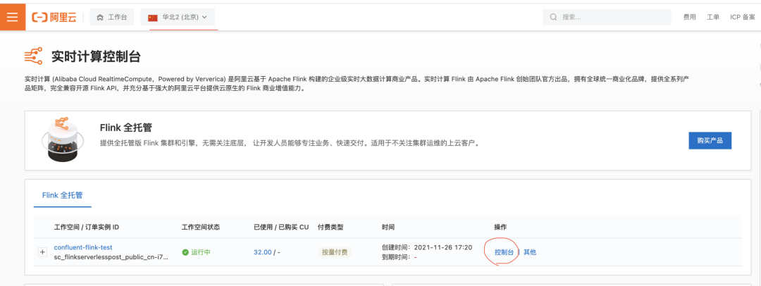The height and width of the screenshot is (286, 761).
Task: Click the China flag region icon
Action: click(x=153, y=18)
